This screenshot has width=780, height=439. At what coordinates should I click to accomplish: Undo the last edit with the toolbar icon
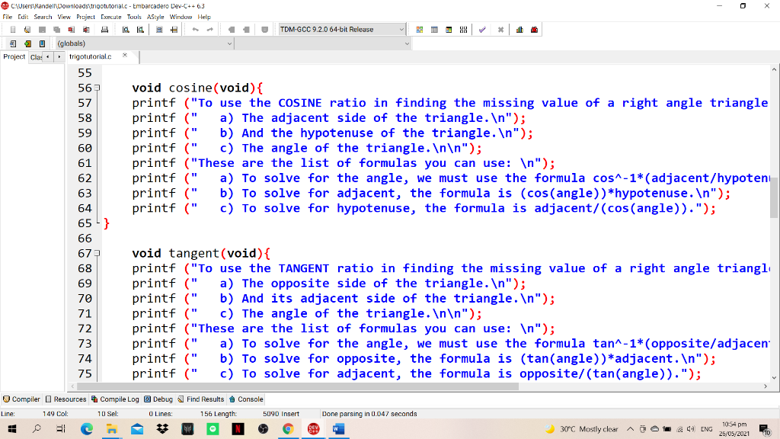(x=195, y=30)
